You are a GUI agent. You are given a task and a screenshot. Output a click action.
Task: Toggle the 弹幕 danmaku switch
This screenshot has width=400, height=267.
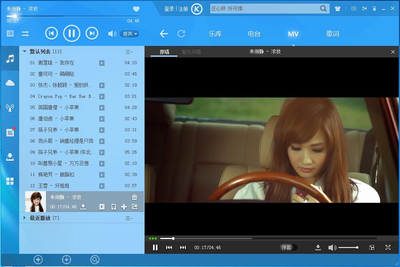pos(289,247)
